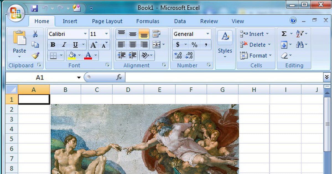Increase font size with Grow Font
This screenshot has height=174, width=332.
tap(94, 45)
